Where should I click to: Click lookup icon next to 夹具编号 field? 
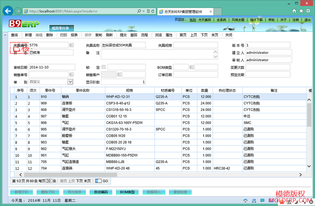click(71, 45)
